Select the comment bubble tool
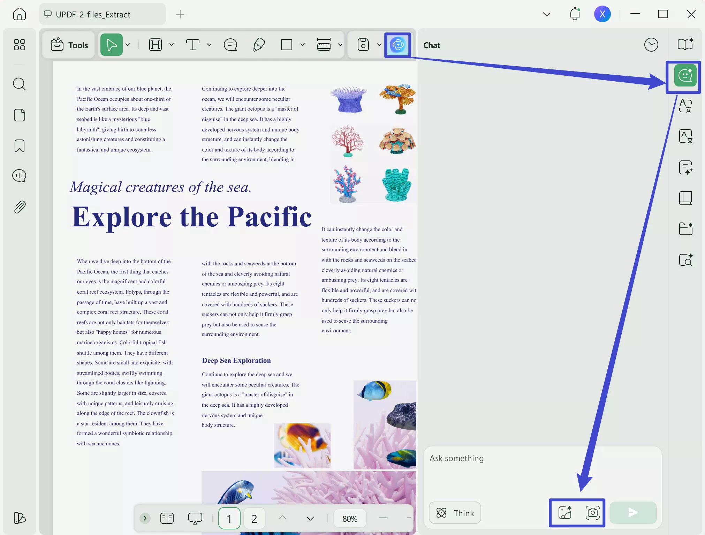 230,45
